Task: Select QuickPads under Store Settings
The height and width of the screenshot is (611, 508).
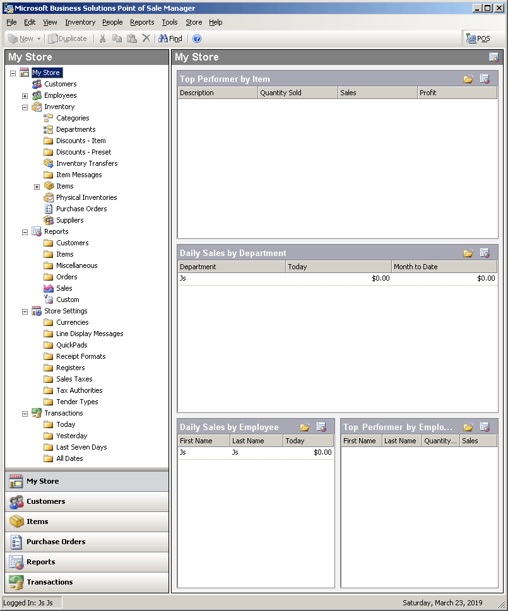Action: (x=72, y=345)
